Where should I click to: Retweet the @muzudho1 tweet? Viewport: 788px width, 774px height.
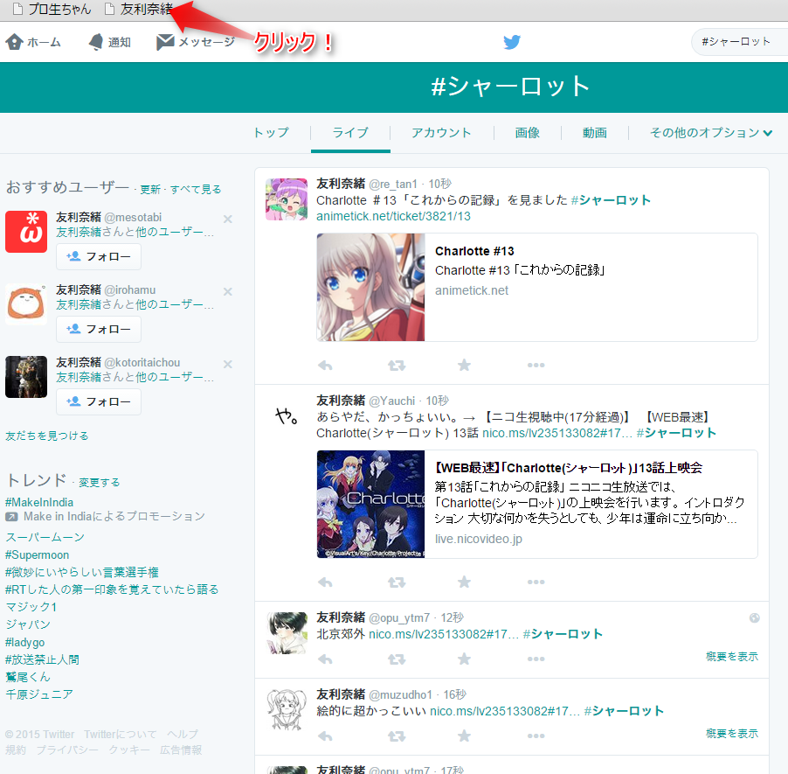pyautogui.click(x=397, y=736)
